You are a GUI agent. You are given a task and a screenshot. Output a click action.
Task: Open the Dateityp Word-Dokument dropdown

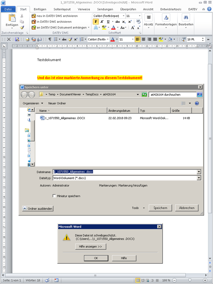click(199, 178)
